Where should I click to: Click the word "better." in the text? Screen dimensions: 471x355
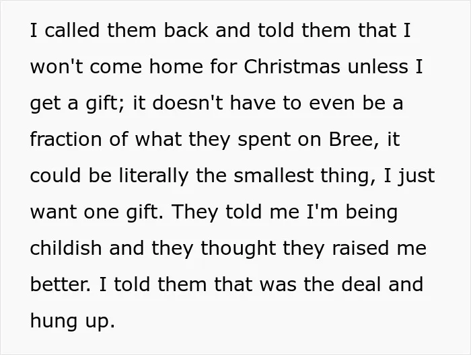(60, 284)
